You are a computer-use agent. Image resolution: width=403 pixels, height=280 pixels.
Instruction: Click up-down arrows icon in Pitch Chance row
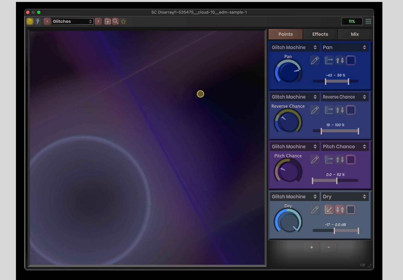tap(340, 160)
